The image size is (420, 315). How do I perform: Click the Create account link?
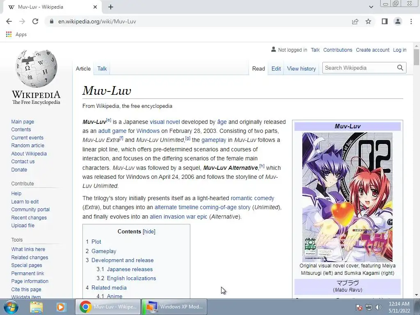tap(372, 50)
